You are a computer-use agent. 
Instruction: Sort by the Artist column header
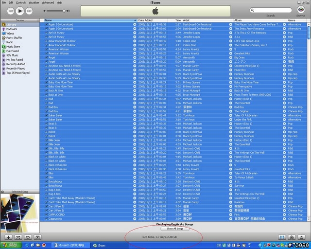click(207, 20)
